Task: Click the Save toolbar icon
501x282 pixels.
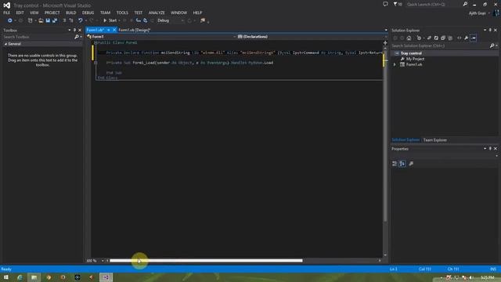Action: [48, 20]
